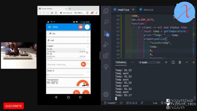The width and height of the screenshot is (197, 111).
Task: Click the Lua language mode indicator
Action: point(155,103)
